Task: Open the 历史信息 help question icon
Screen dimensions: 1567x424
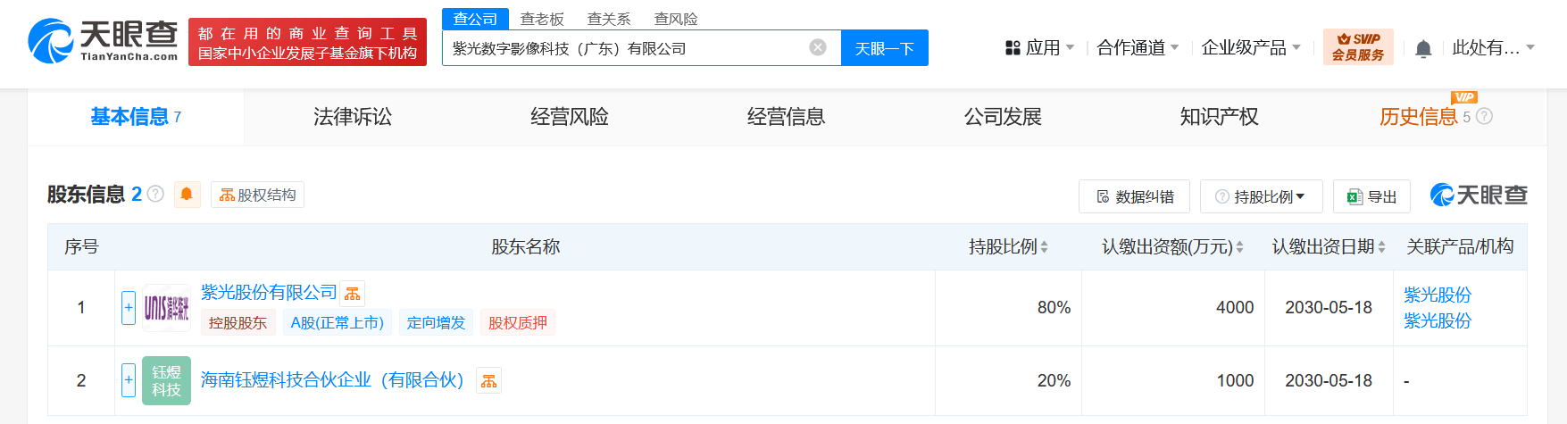Action: [x=1484, y=116]
